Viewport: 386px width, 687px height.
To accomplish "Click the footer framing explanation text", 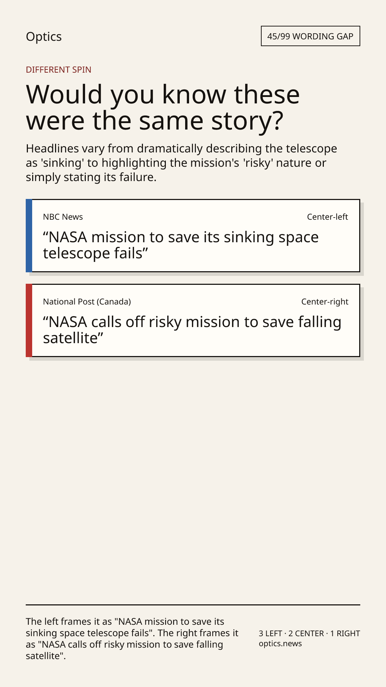I will click(x=132, y=639).
